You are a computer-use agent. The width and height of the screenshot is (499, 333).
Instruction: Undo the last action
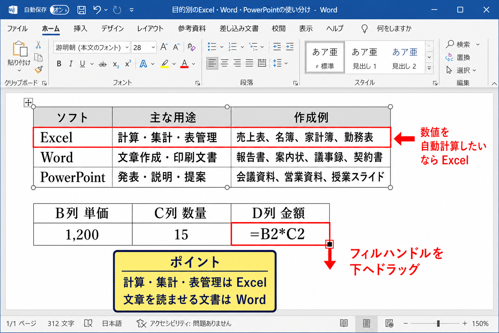97,10
